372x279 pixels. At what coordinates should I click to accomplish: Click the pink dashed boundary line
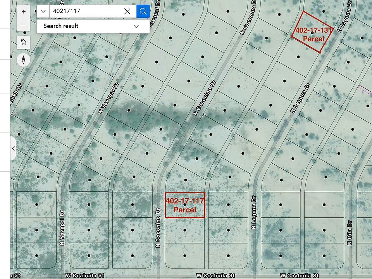pos(365,90)
